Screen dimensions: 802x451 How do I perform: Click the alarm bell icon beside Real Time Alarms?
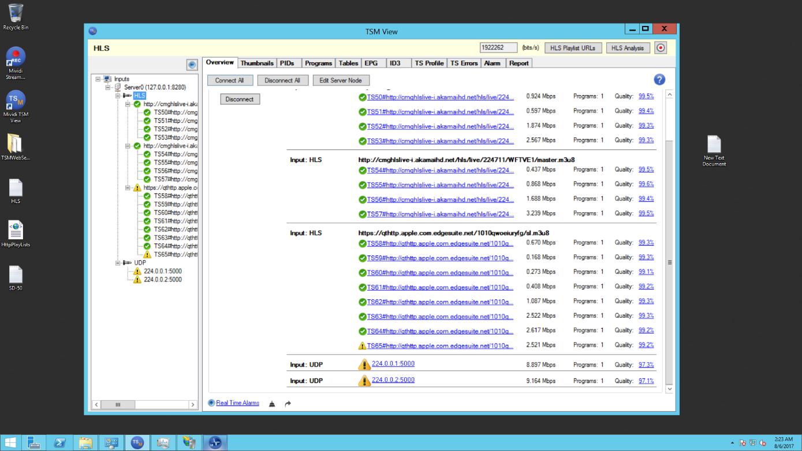click(272, 404)
